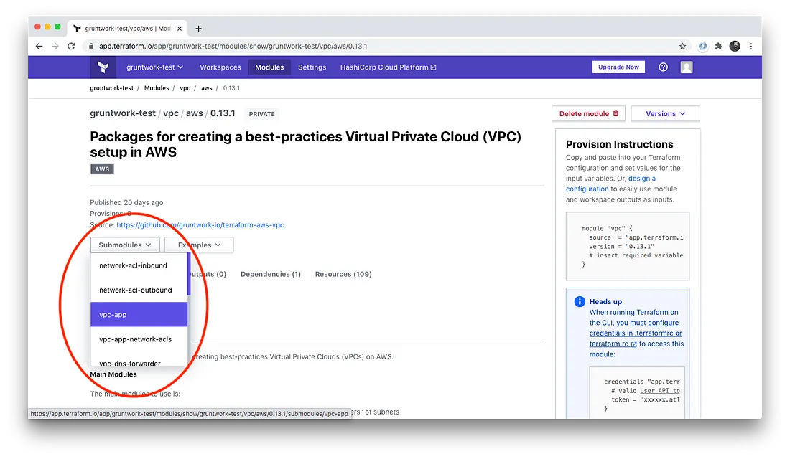Click the page title "Packages for creating a best-practices"

[x=305, y=144]
